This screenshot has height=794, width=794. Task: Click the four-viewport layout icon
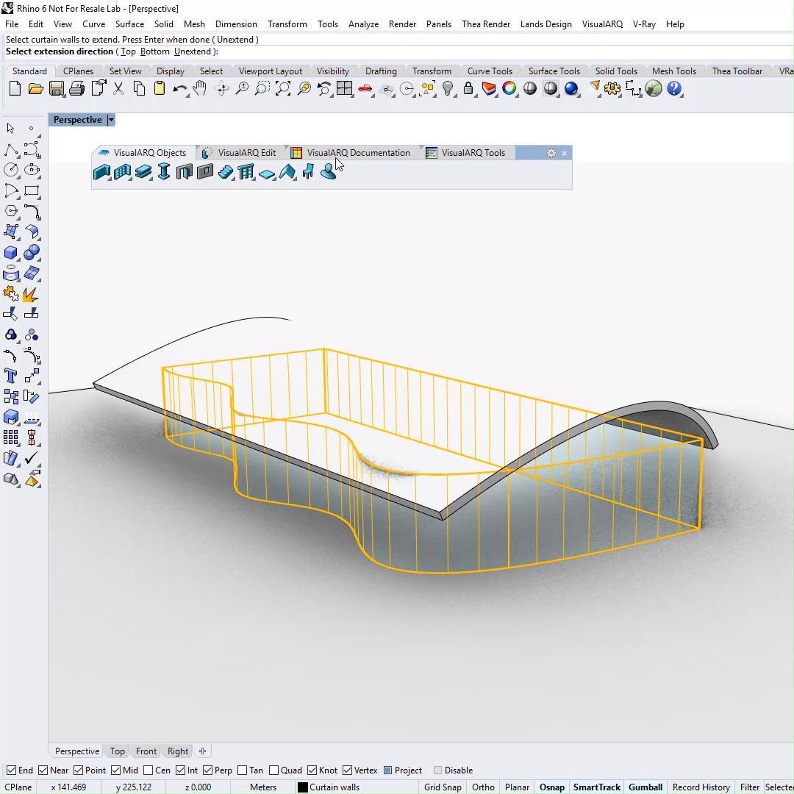pos(344,89)
